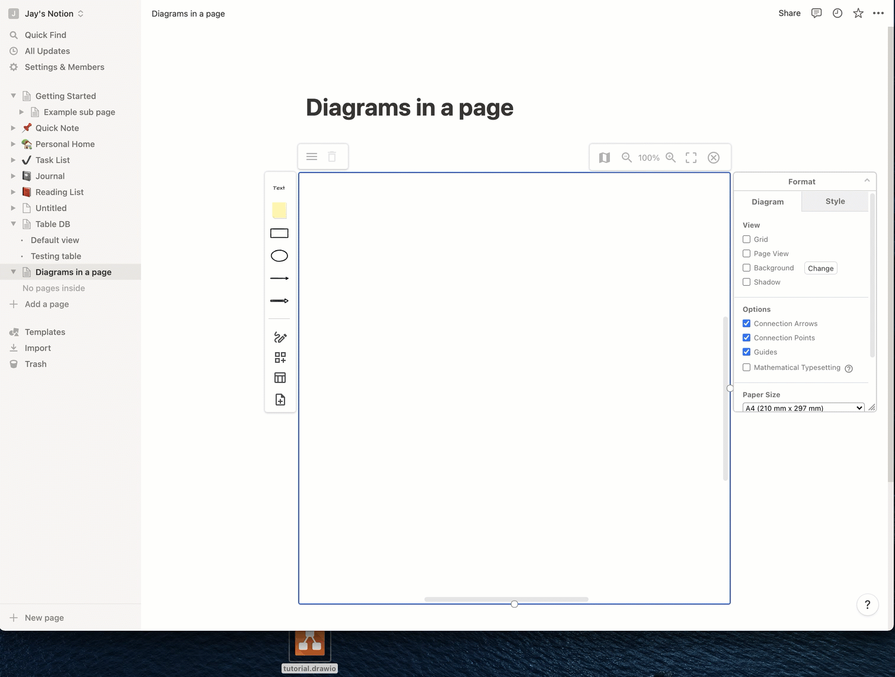
Task: Select the sticky note shape tool
Action: coord(279,210)
